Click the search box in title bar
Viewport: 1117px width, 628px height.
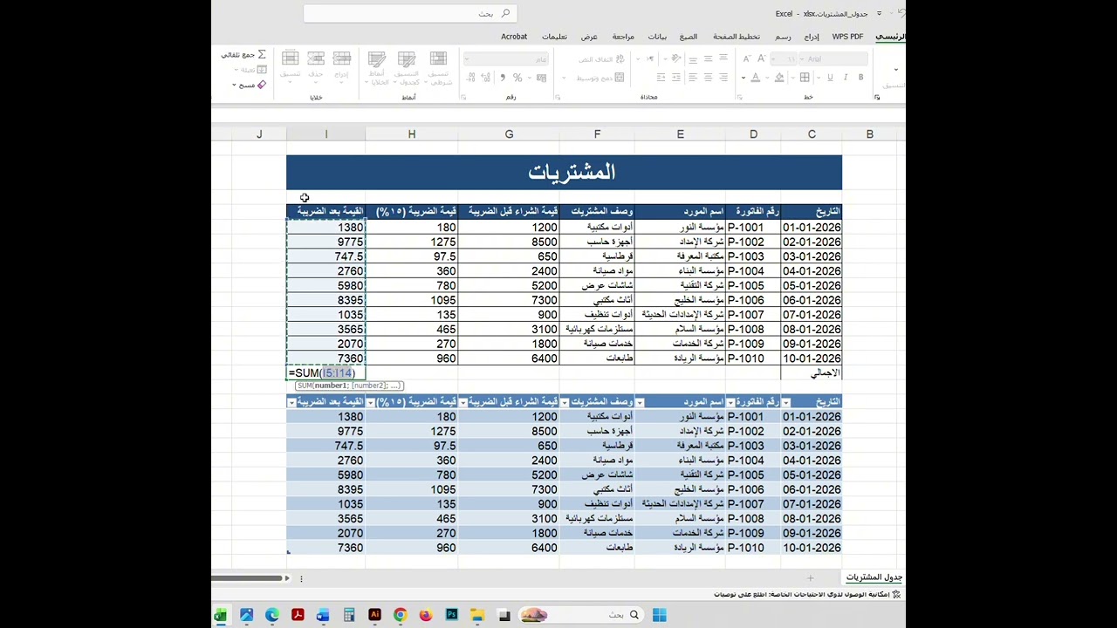pyautogui.click(x=410, y=13)
